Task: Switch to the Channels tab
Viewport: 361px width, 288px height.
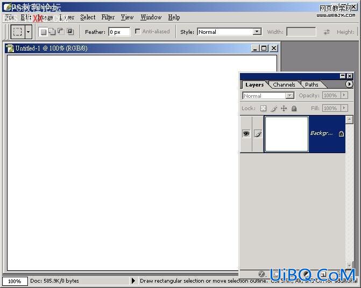Action: tap(284, 84)
